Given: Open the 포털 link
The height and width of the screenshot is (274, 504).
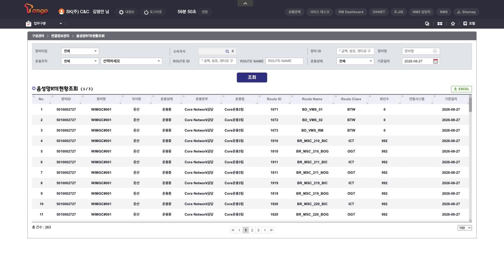Looking at the screenshot, I should pyautogui.click(x=469, y=24).
